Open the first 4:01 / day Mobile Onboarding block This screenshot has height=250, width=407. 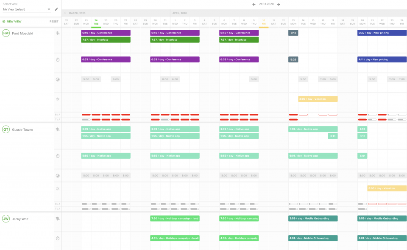pos(313,238)
